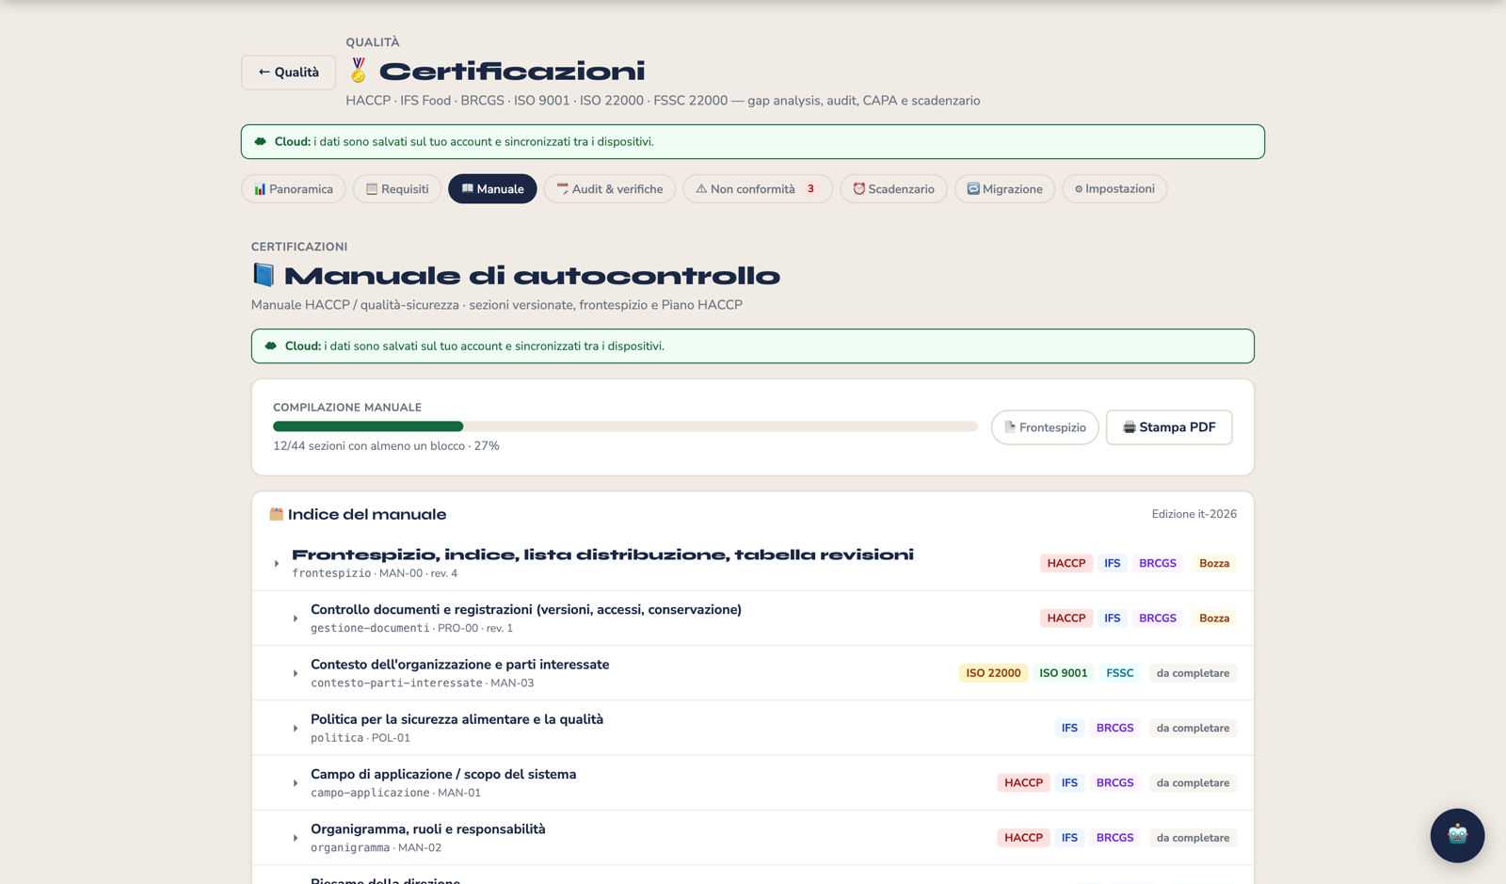Click the HACCP tag on Organigramma row
The width and height of the screenshot is (1506, 884).
[x=1023, y=838]
